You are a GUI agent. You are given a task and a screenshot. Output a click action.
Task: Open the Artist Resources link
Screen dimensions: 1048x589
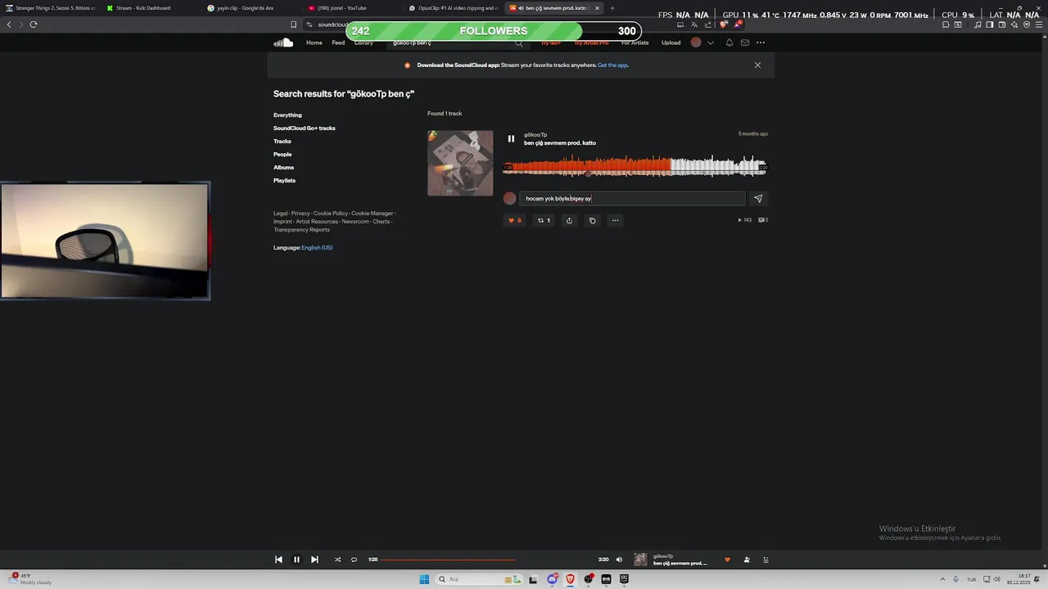317,222
